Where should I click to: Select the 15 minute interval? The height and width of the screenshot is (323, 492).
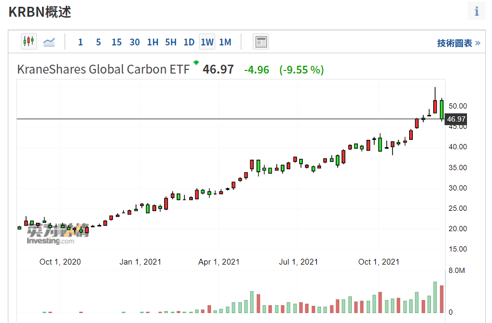pos(116,42)
